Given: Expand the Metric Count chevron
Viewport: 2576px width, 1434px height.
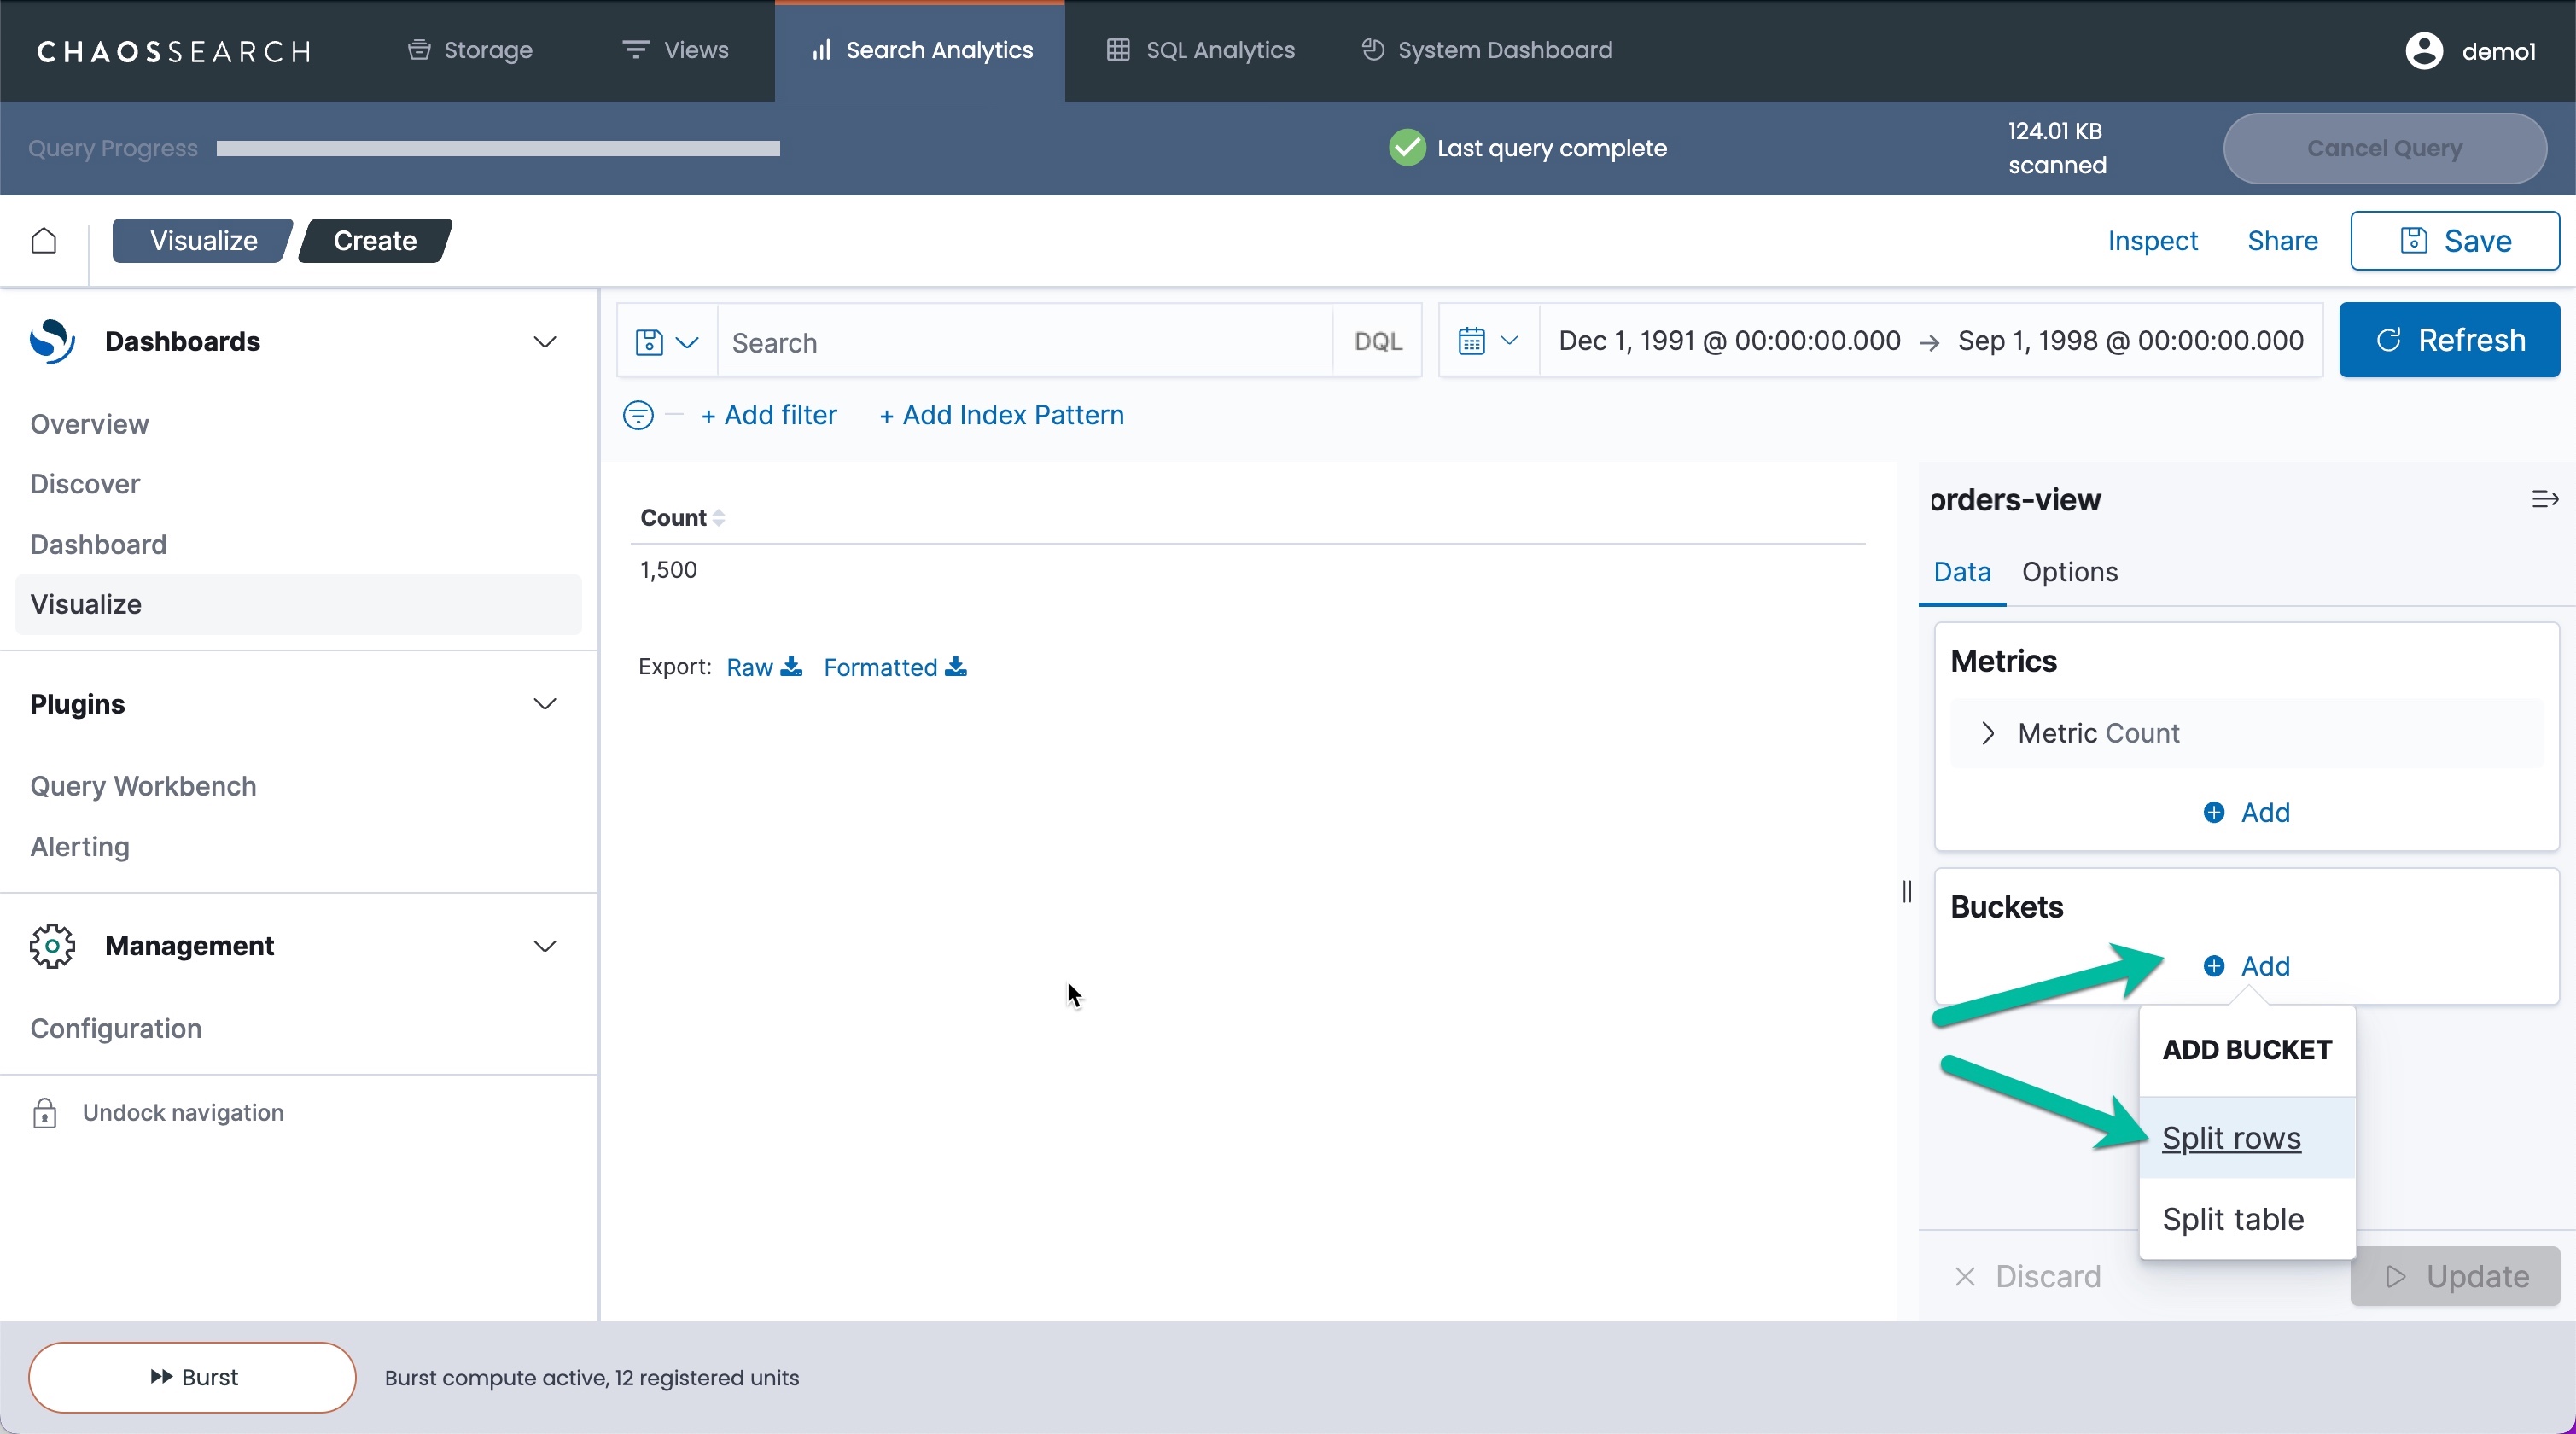Looking at the screenshot, I should (x=1988, y=733).
